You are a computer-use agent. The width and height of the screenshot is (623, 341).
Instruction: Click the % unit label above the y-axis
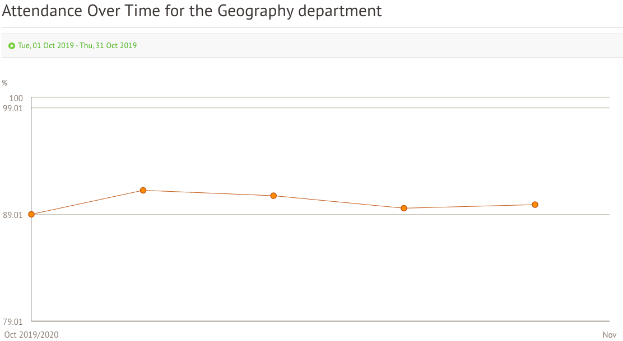tap(4, 83)
